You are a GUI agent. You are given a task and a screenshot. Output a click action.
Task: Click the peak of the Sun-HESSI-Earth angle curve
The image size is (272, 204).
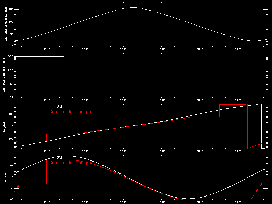[134, 7]
